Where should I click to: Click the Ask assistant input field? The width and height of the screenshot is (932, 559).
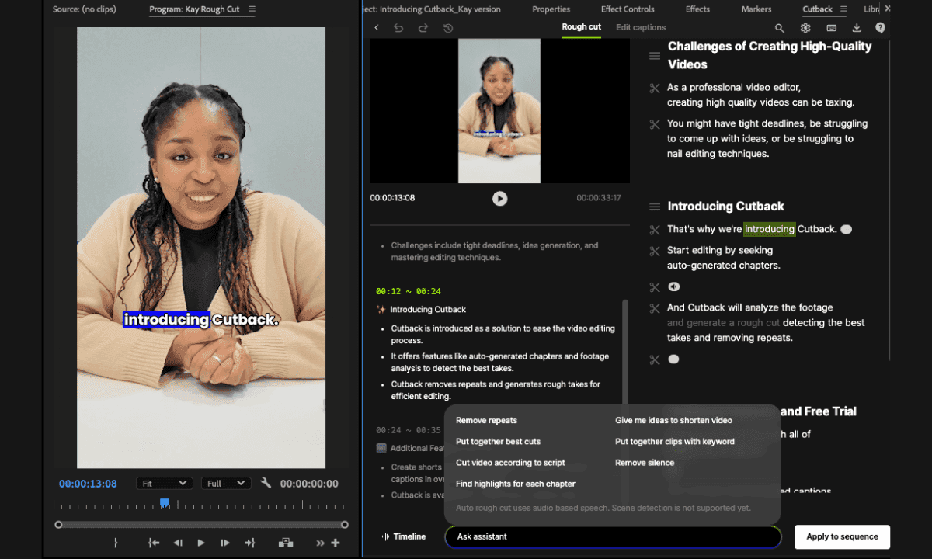coord(613,536)
